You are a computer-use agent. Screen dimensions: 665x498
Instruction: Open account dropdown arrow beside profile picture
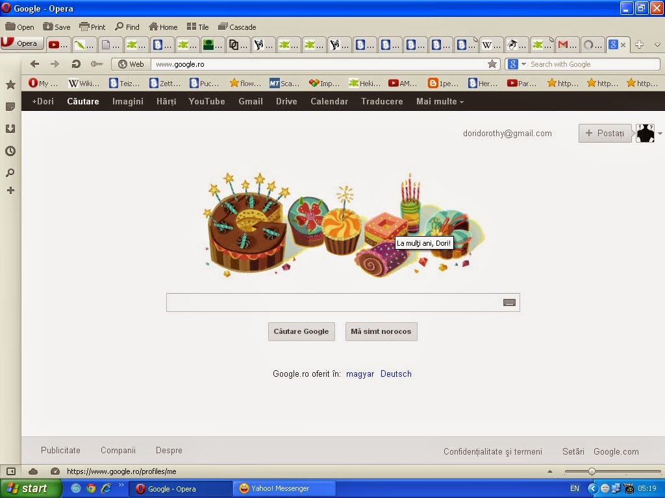pyautogui.click(x=660, y=134)
